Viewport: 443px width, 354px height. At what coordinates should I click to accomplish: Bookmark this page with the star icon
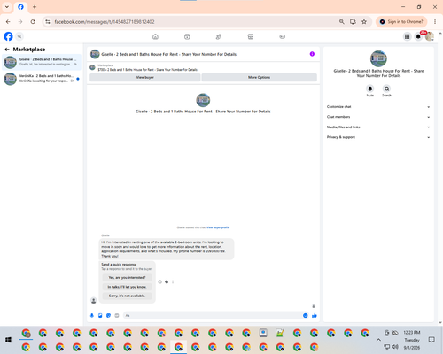364,22
